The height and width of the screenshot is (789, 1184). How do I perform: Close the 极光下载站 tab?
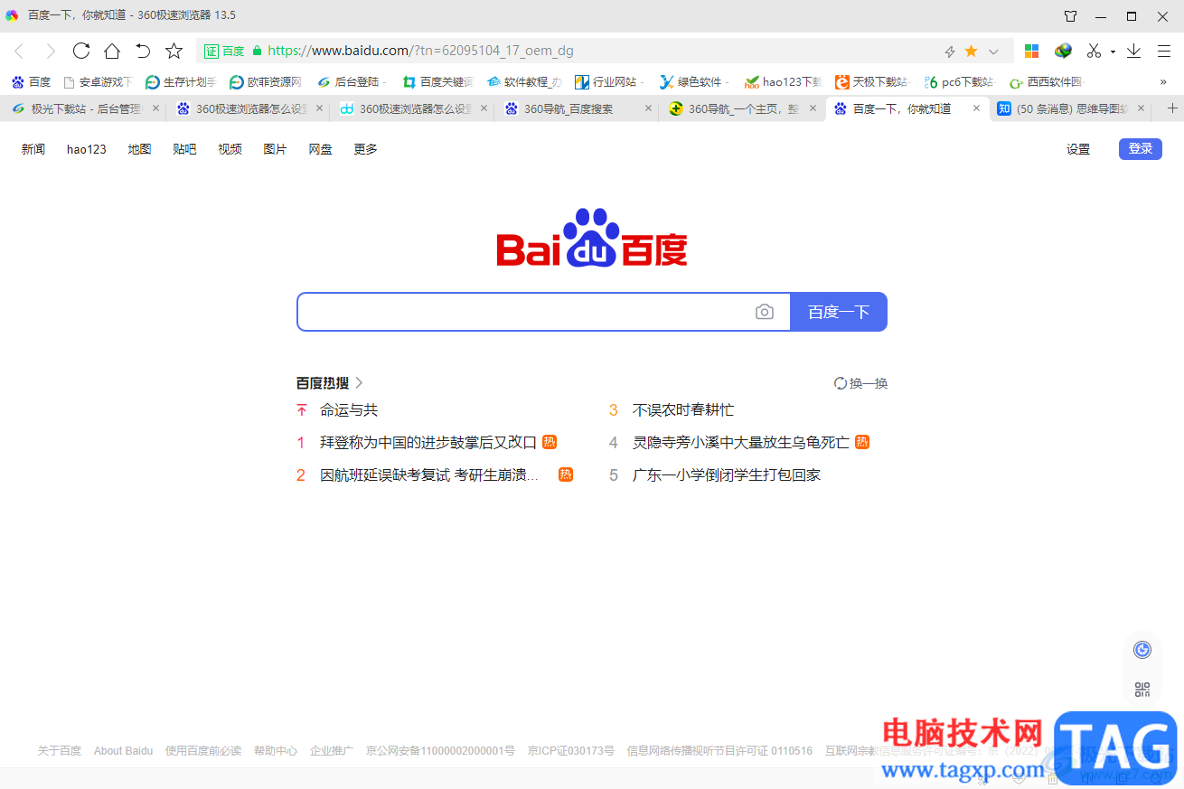point(155,108)
